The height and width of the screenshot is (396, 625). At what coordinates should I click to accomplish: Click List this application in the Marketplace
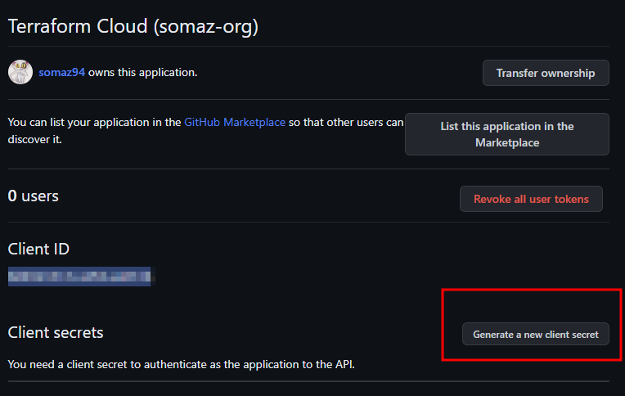[x=507, y=134]
